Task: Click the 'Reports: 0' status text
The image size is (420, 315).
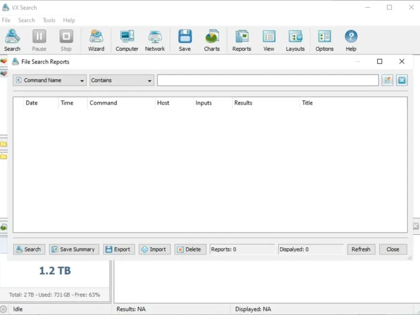Action: click(224, 249)
